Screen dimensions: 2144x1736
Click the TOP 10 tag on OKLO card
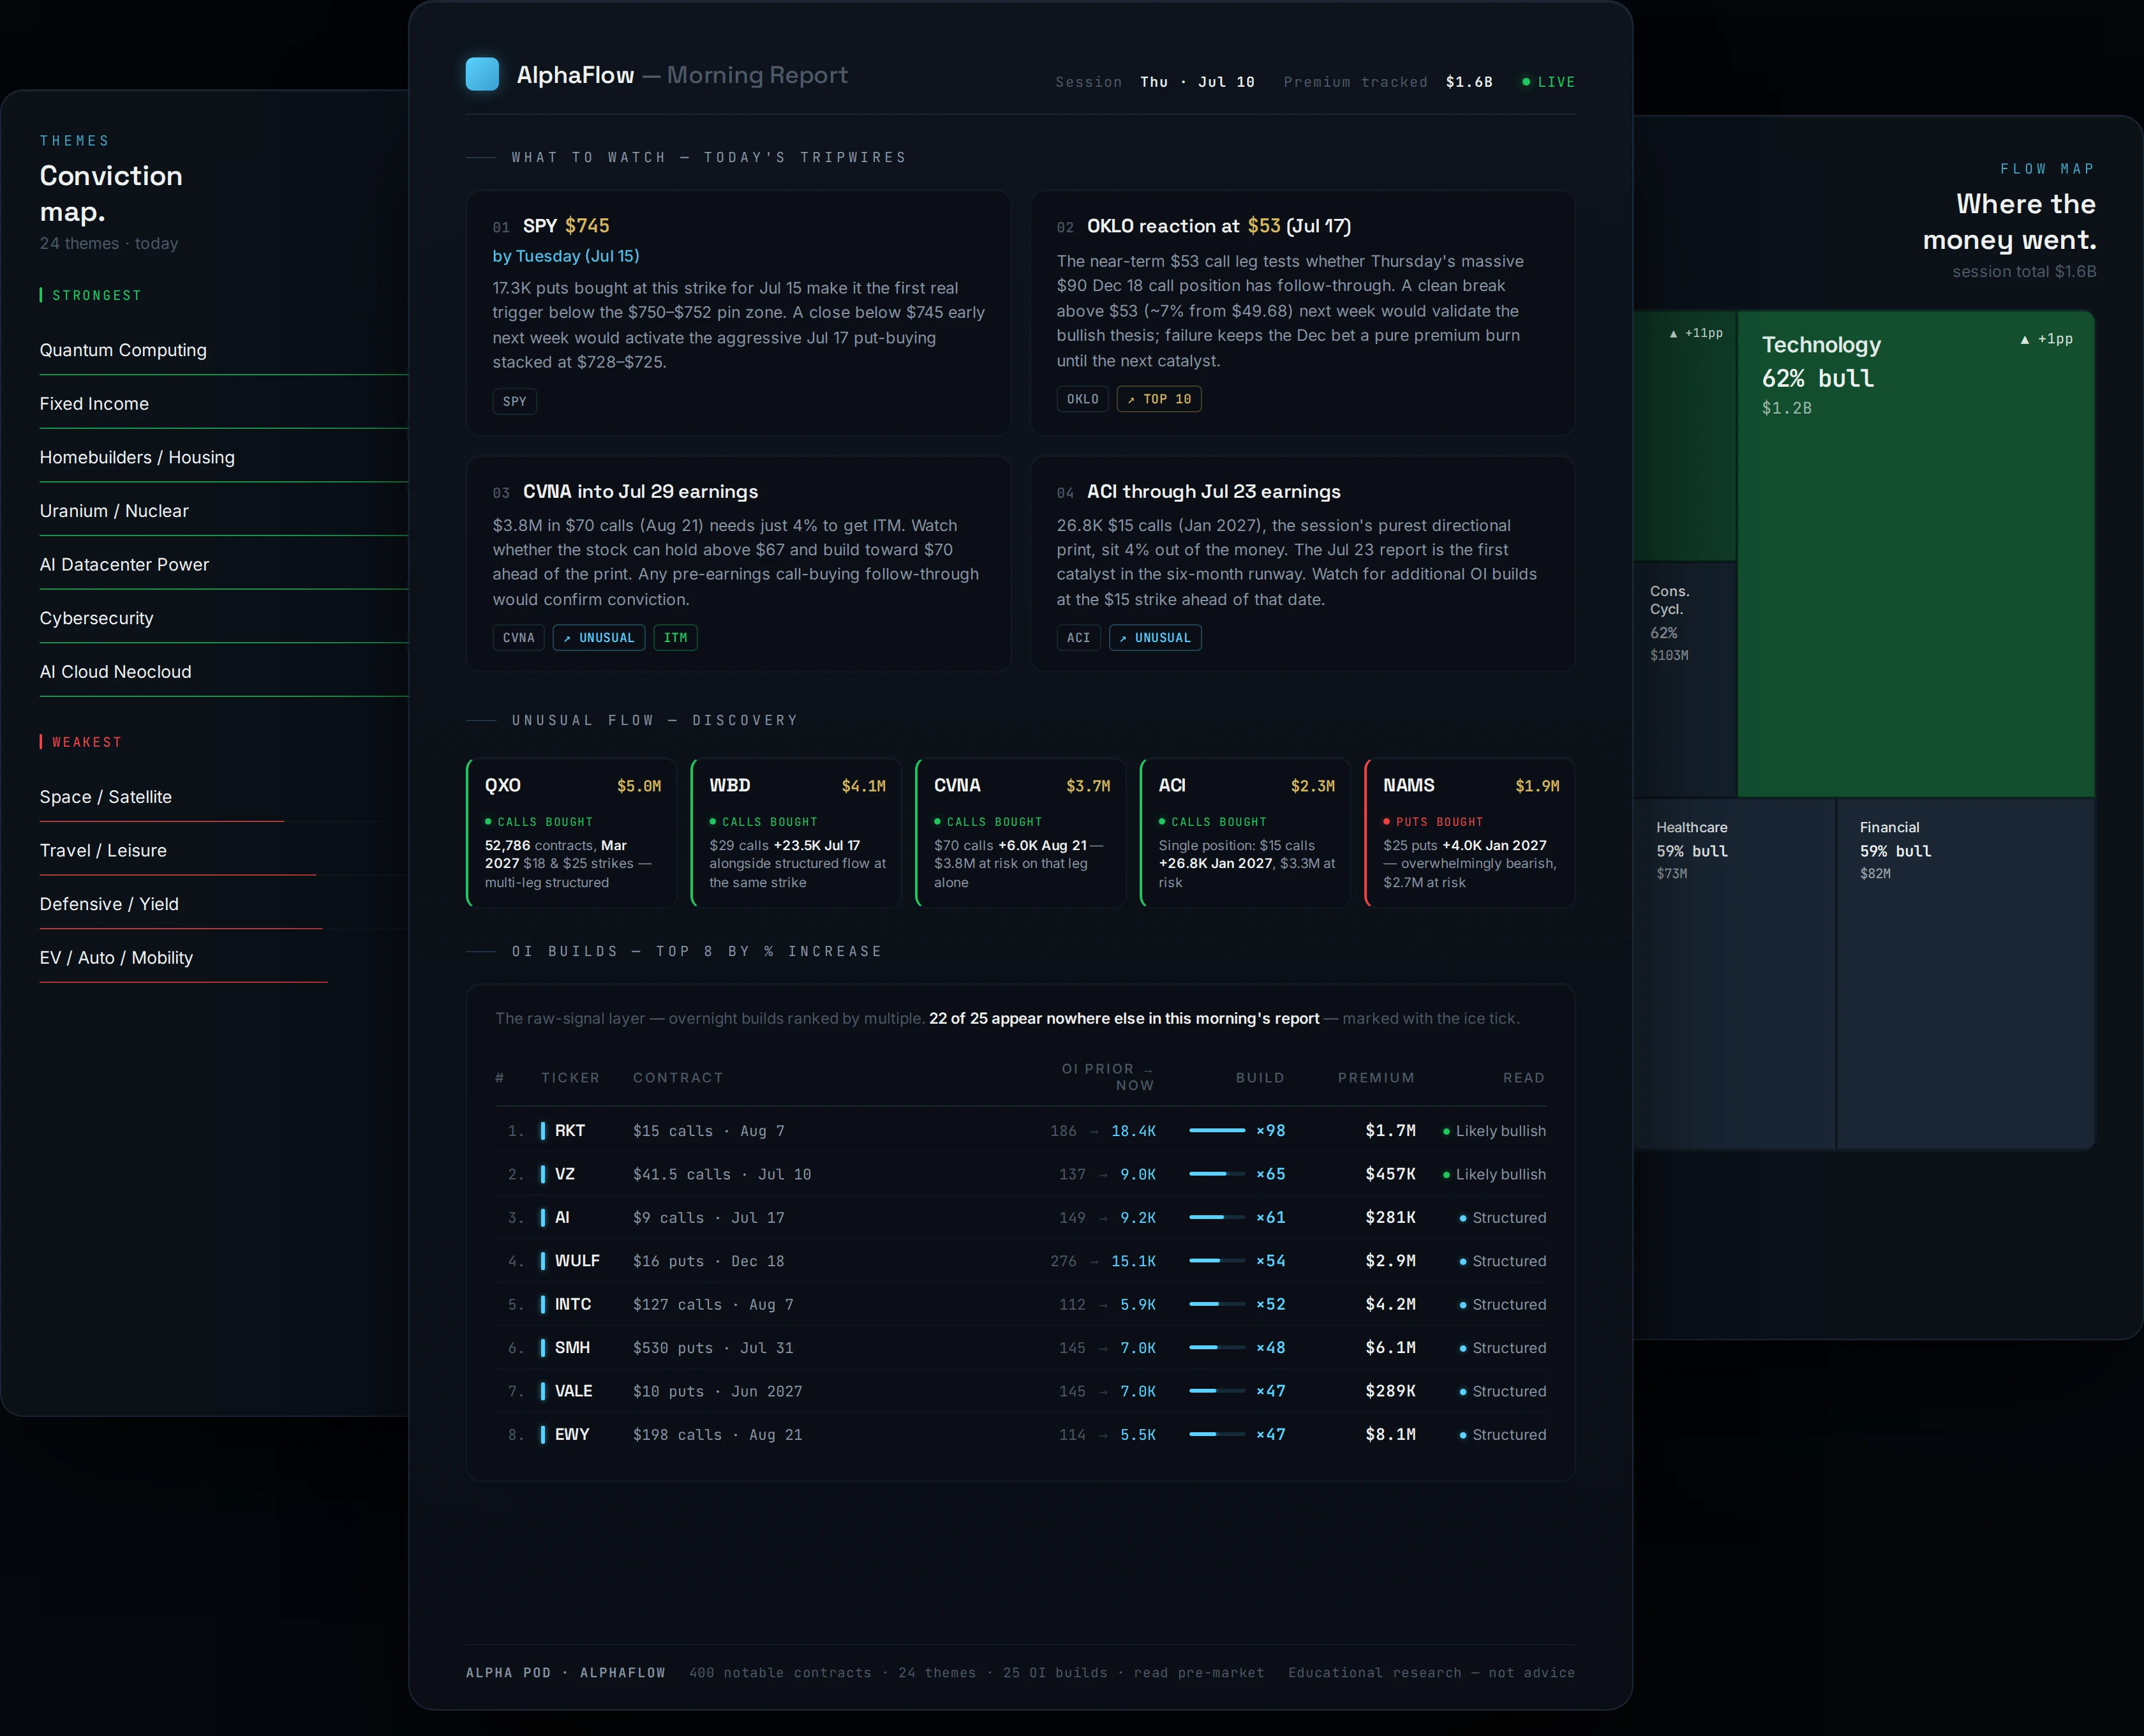tap(1158, 399)
